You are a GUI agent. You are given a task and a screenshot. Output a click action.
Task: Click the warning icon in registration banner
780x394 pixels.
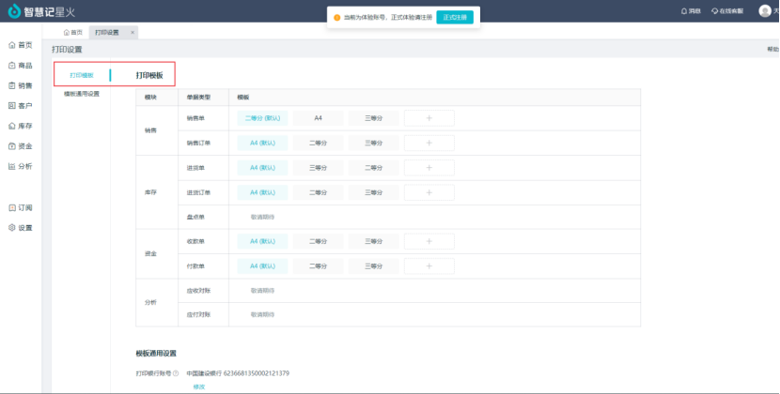click(336, 18)
